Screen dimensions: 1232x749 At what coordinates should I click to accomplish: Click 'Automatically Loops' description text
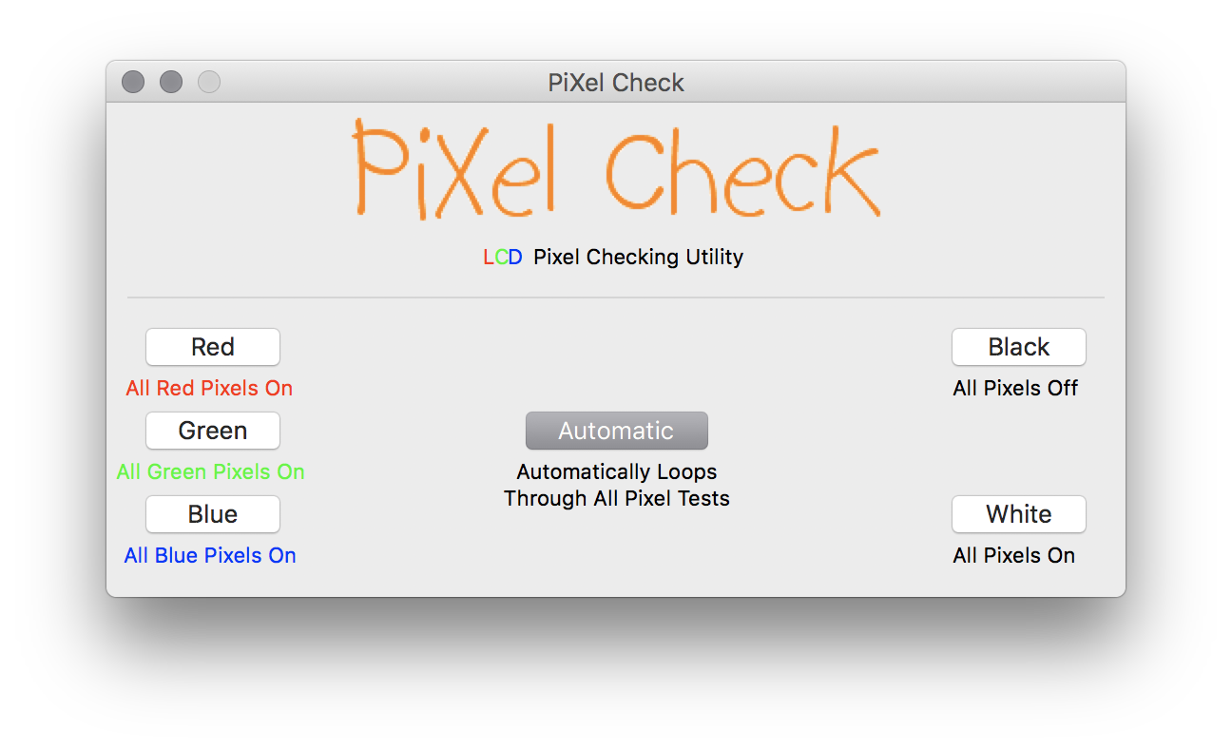pyautogui.click(x=617, y=471)
